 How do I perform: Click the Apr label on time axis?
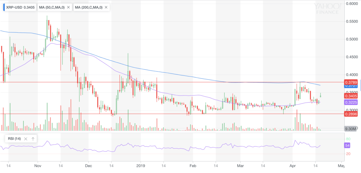(x=292, y=165)
